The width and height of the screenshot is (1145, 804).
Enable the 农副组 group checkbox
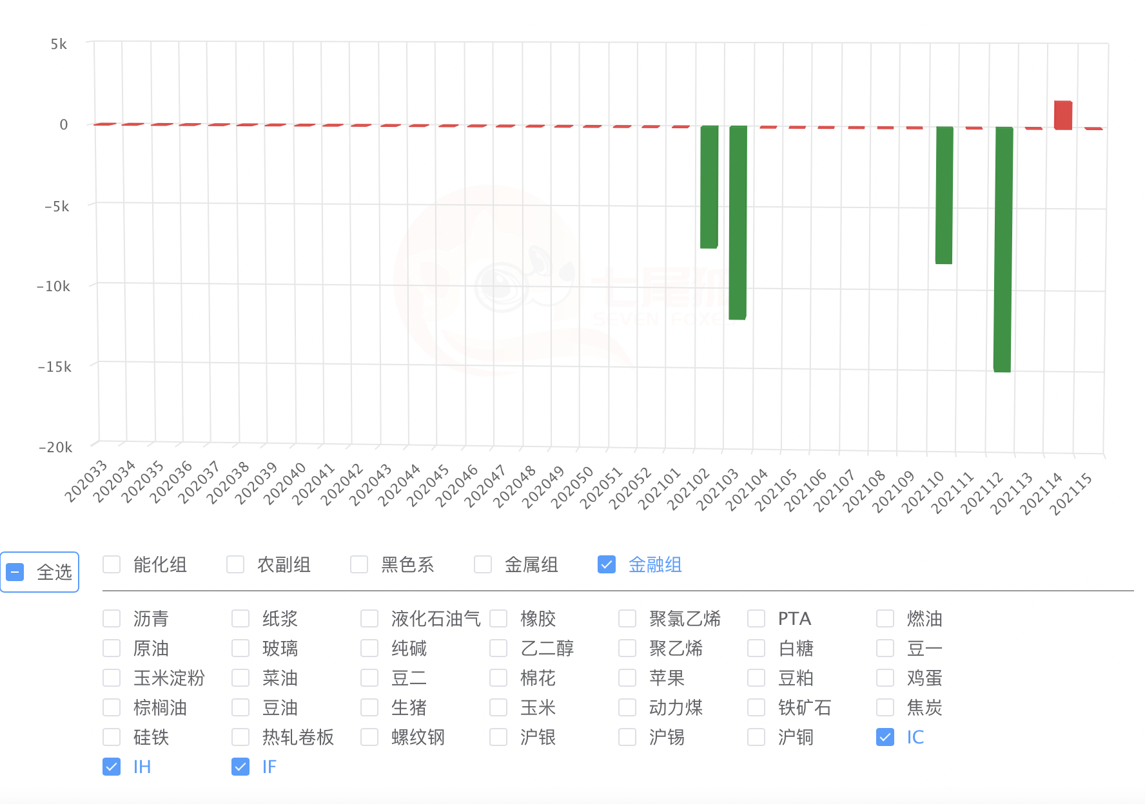[x=235, y=564]
